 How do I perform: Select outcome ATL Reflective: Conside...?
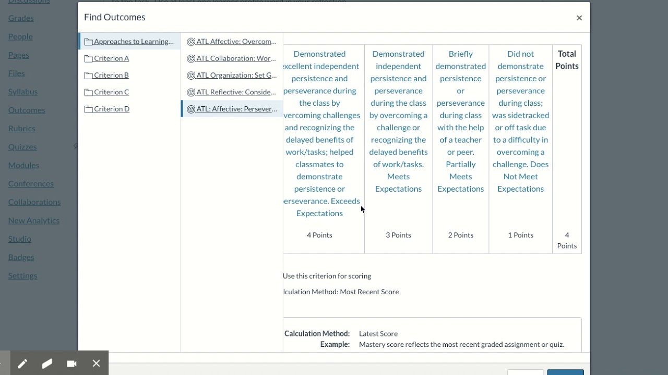click(236, 92)
